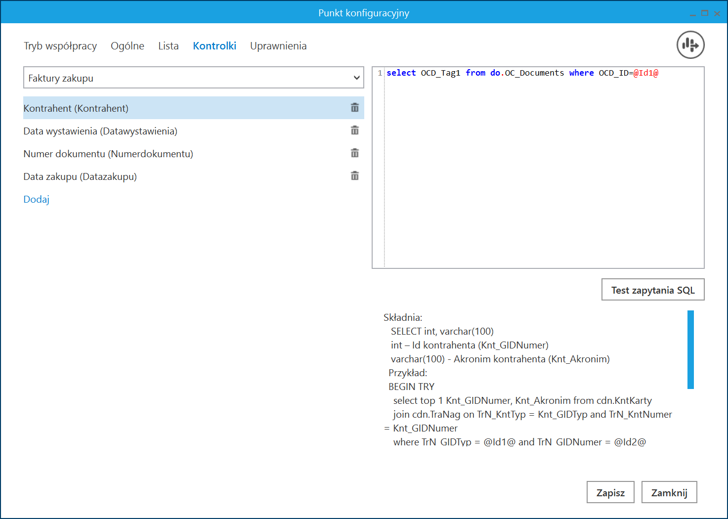
Task: Click the Zamknij button
Action: point(669,492)
